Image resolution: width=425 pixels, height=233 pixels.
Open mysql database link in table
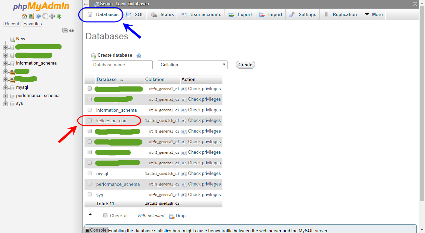click(x=102, y=174)
